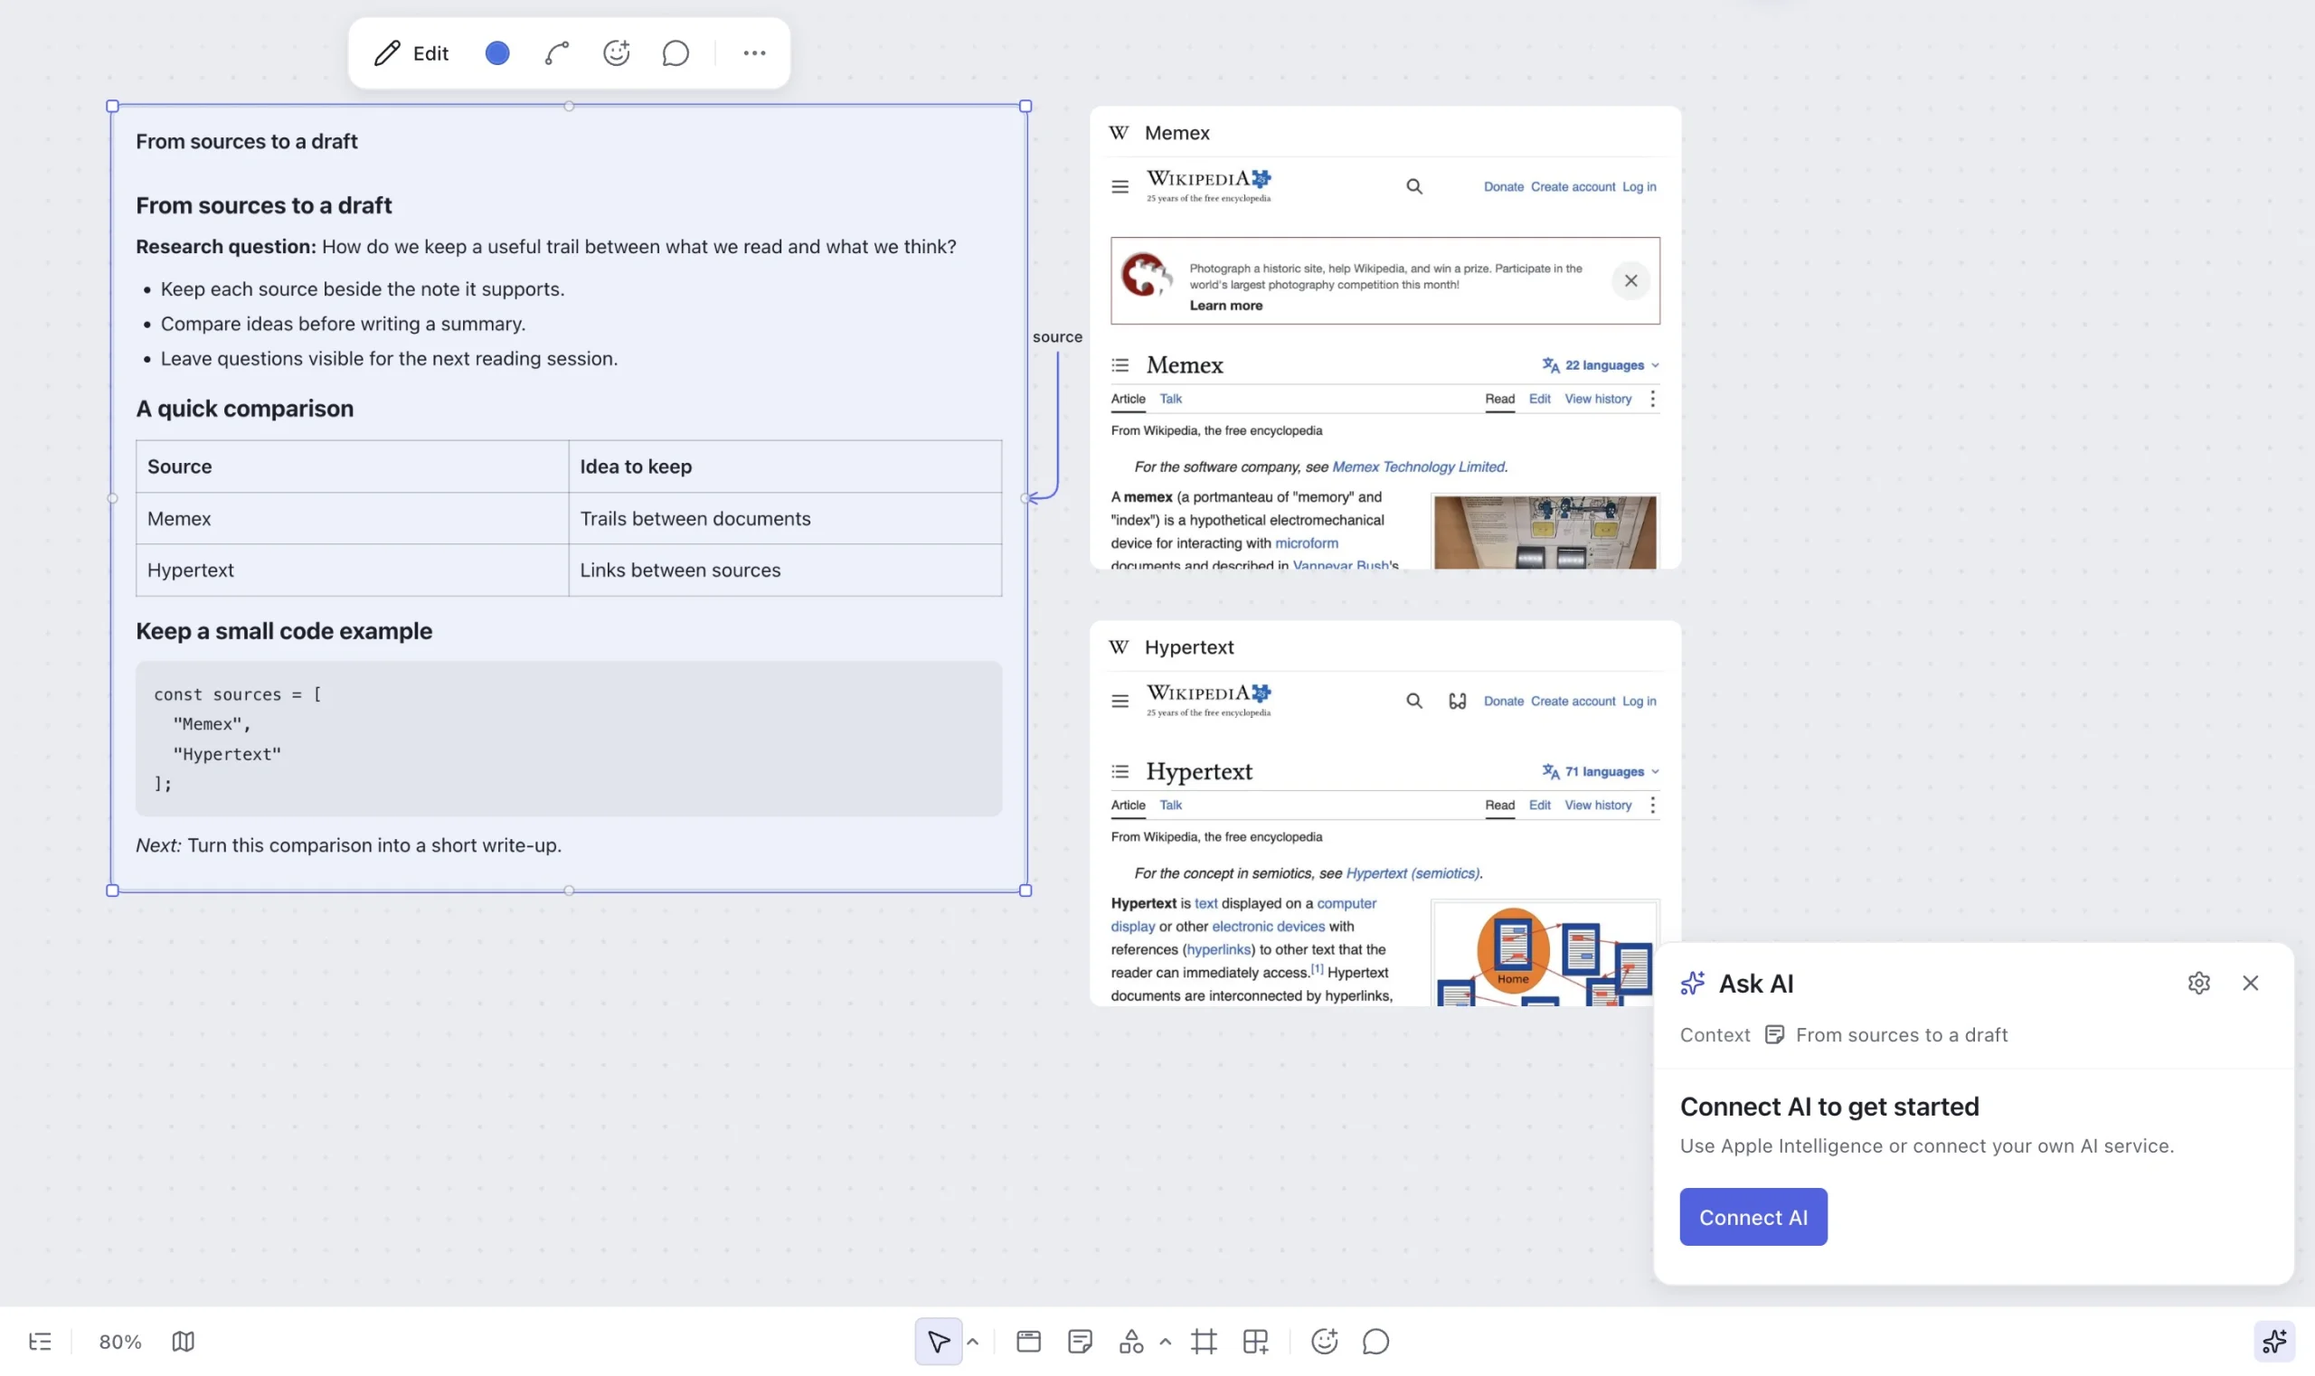Screen dimensions: 2315x1376
Task: Select the comment tool in bottom toolbar
Action: click(x=1375, y=1342)
